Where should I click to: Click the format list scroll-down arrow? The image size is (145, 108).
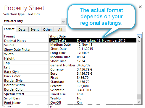(x=139, y=102)
